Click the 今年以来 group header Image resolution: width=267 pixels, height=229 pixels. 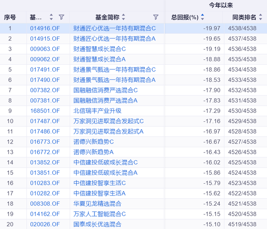(221, 5)
